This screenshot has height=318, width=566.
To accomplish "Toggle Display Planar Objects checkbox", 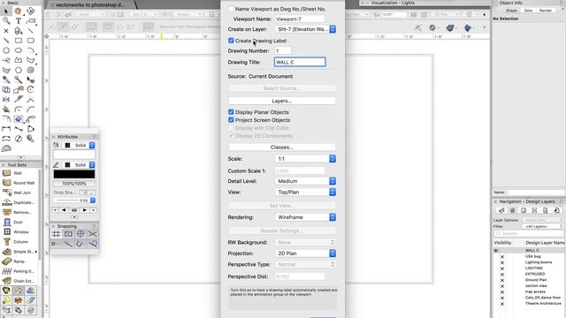I will click(231, 112).
